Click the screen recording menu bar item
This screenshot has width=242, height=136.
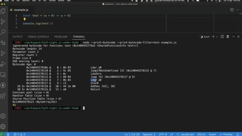[169, 1]
